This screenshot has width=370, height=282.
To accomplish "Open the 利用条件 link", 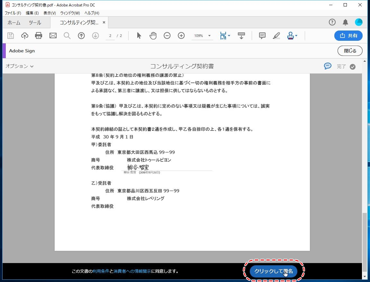I will point(101,271).
